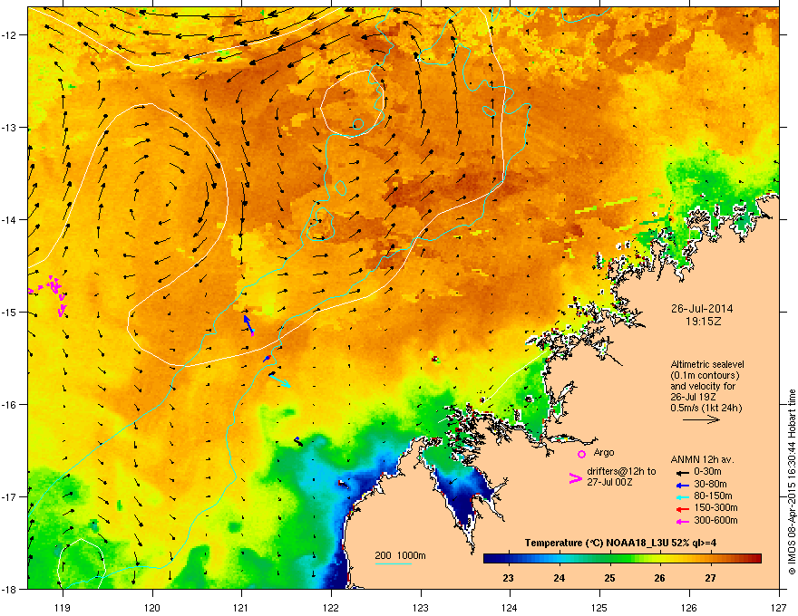Click the '0-30m' depth label
Screen dimensions: 798x616
tap(707, 472)
